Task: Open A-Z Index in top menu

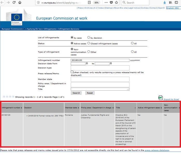Action: [x=99, y=8]
